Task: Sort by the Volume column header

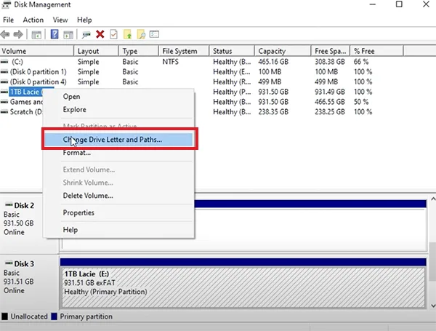Action: point(37,51)
